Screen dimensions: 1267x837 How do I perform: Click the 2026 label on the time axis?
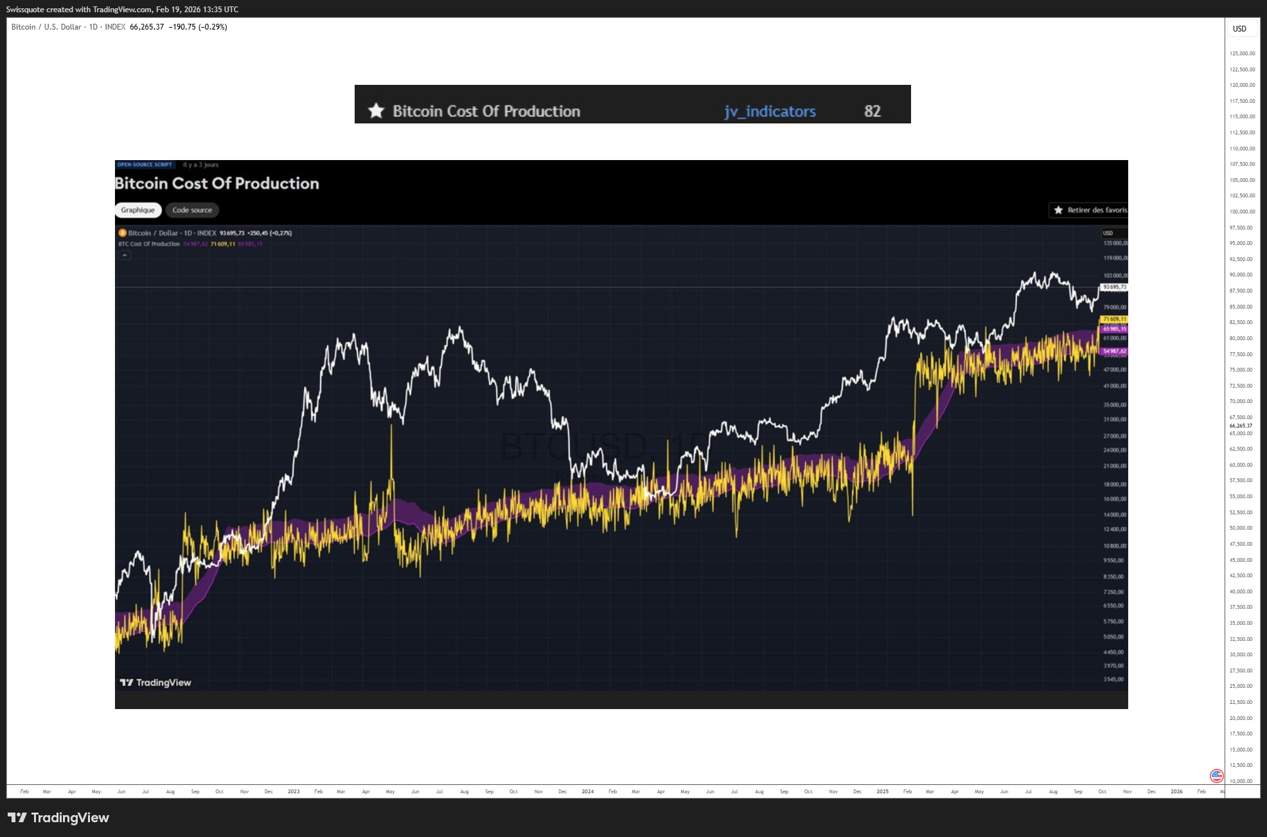pos(1176,791)
